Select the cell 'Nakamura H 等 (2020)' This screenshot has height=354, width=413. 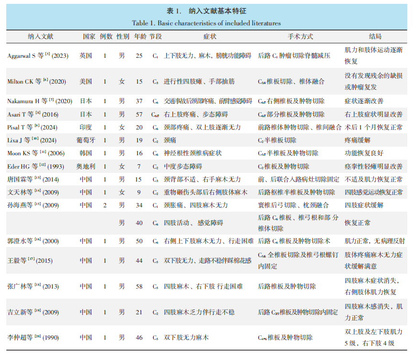tap(40, 101)
